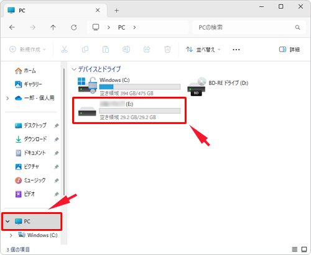Open the 並べ替え sort dropdown
This screenshot has width=311, height=255.
[x=203, y=50]
